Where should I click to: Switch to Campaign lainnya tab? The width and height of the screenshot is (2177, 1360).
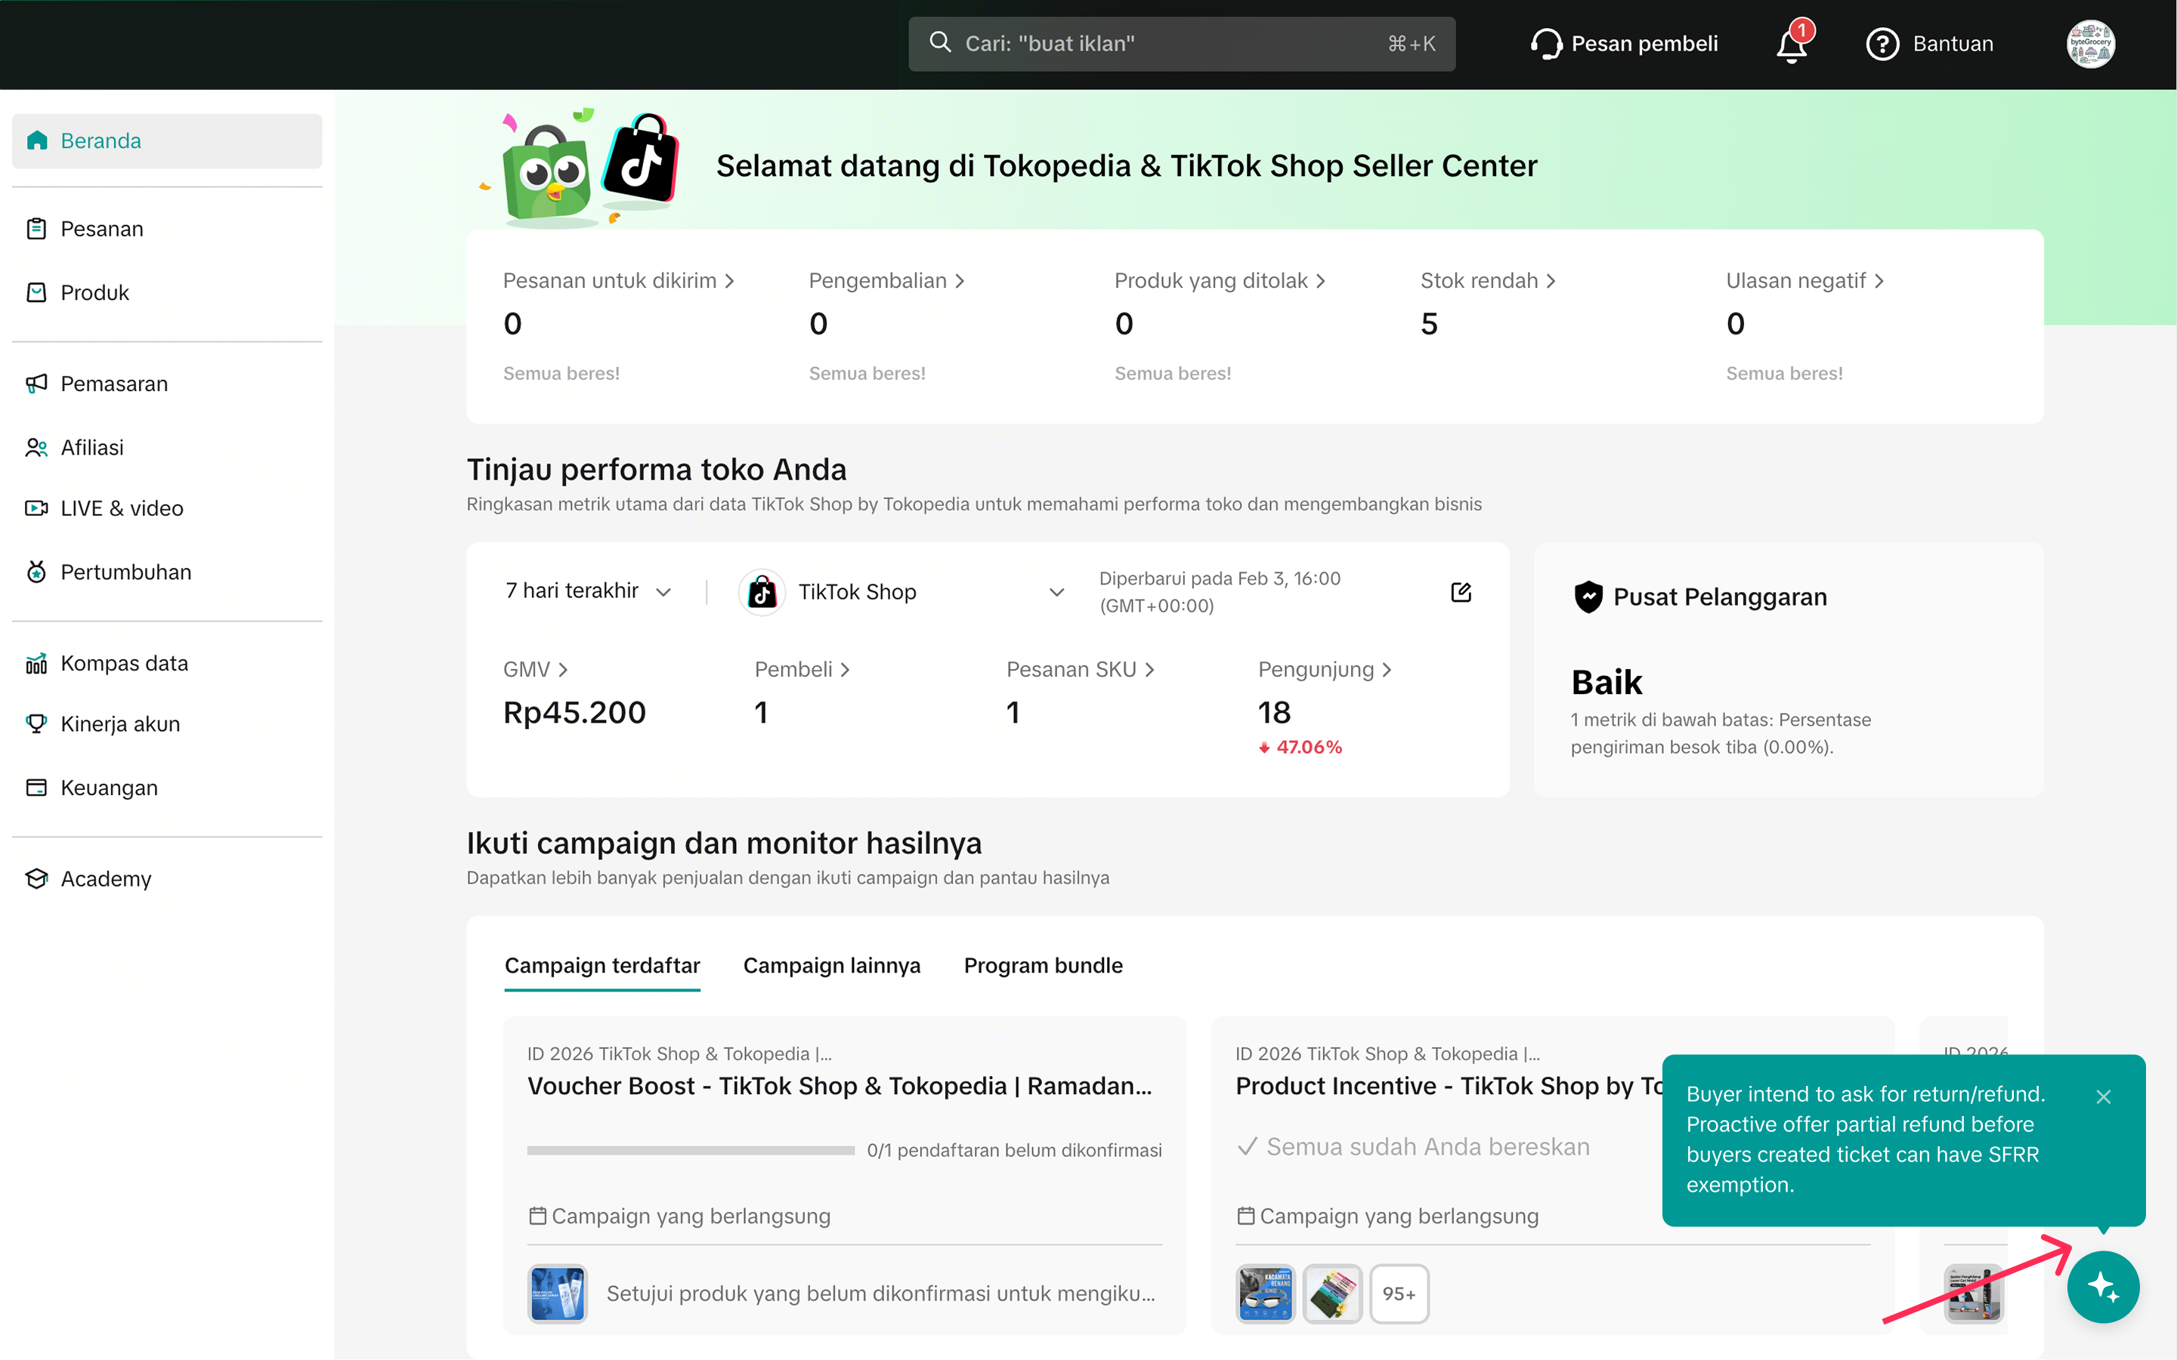pyautogui.click(x=831, y=965)
